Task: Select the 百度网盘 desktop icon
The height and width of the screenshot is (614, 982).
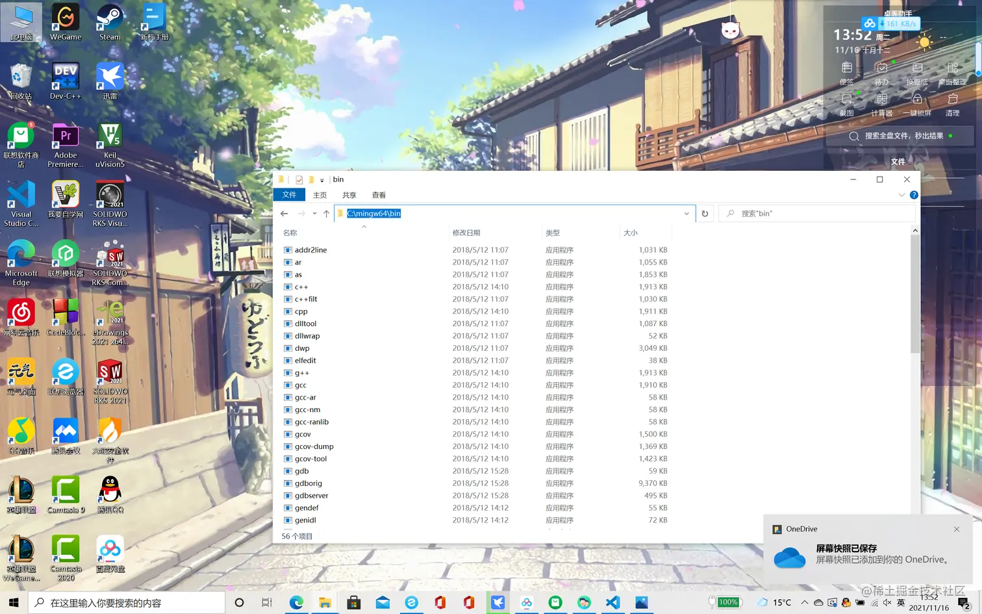Action: tap(110, 554)
